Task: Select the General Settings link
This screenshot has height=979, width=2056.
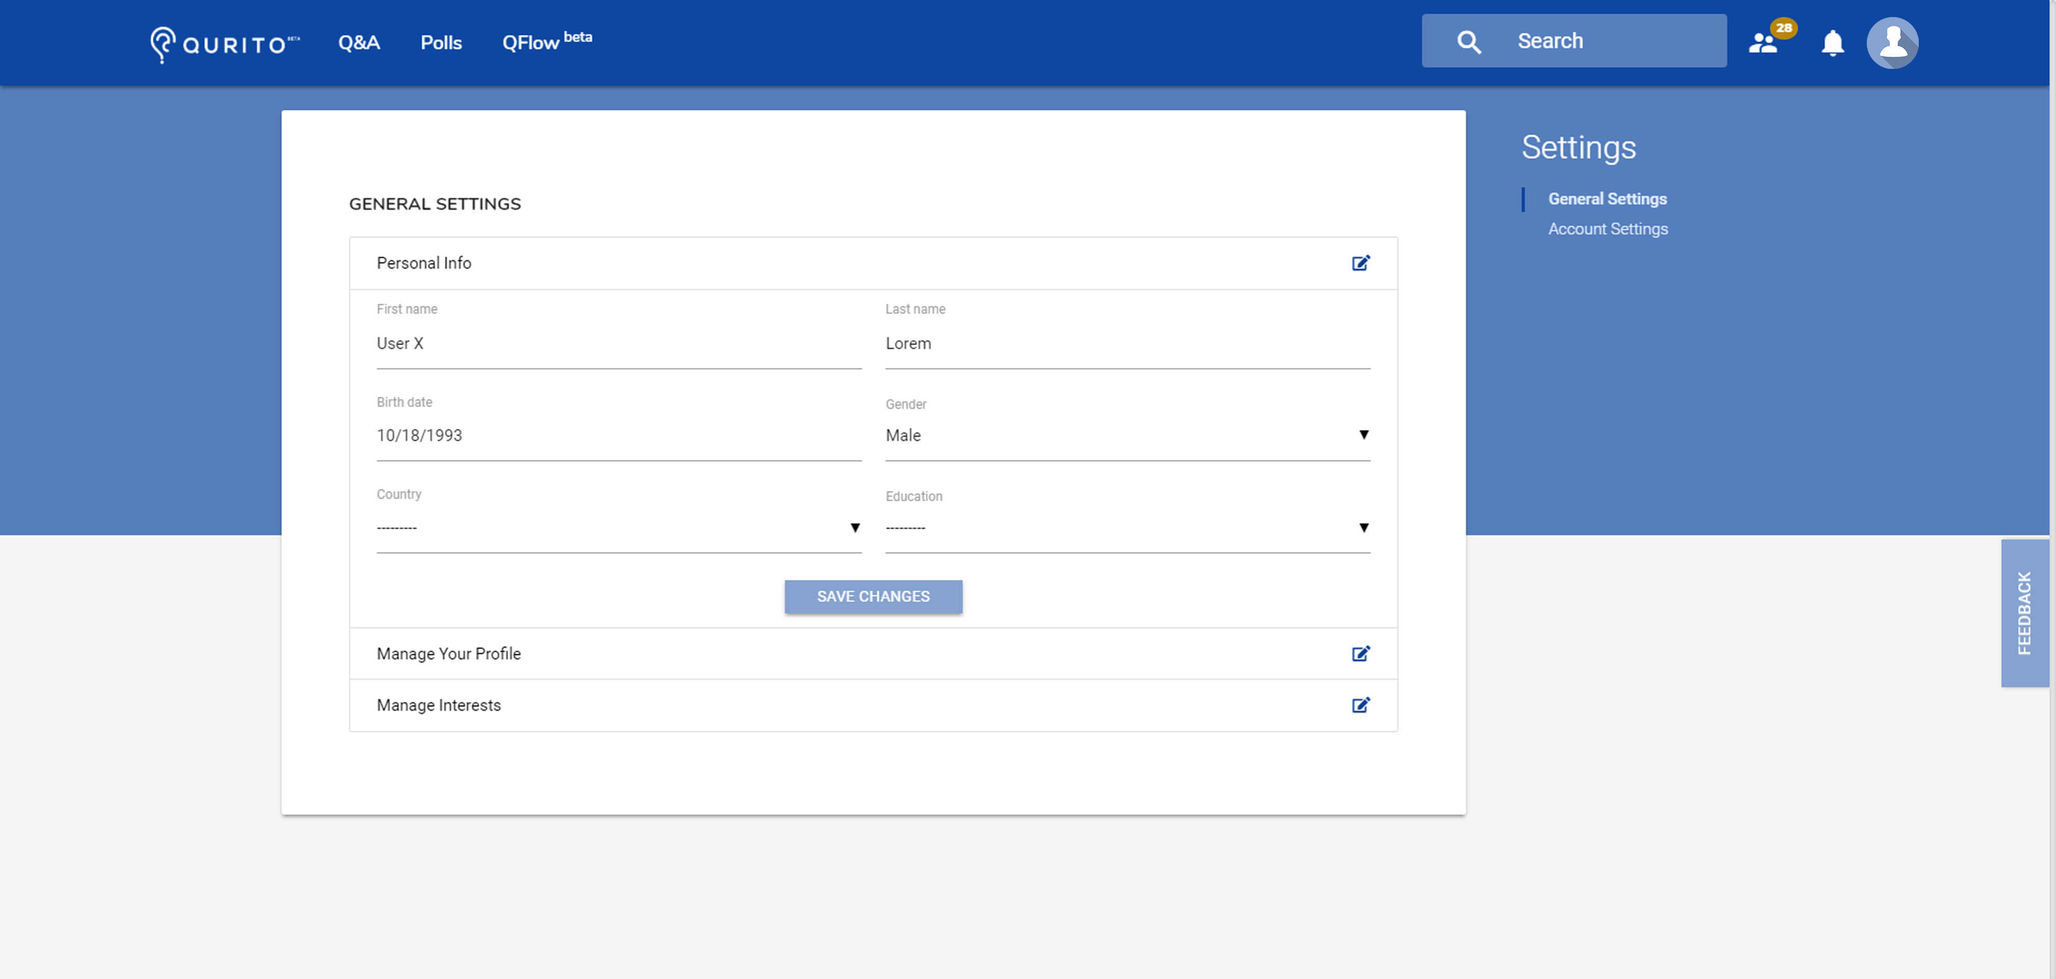Action: (1607, 199)
